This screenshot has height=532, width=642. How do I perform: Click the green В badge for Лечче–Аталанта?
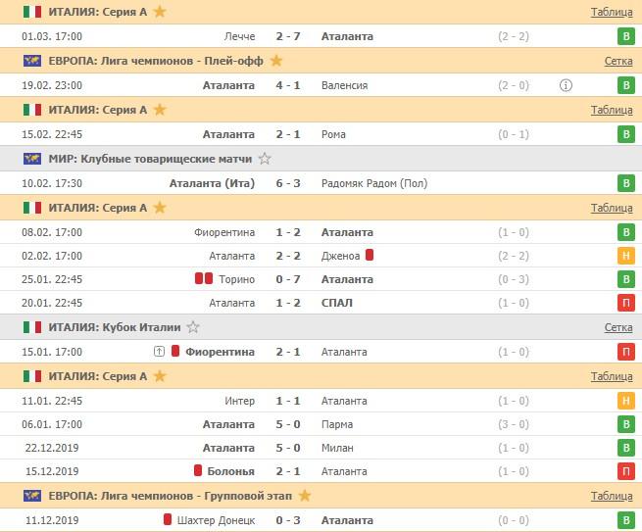[x=624, y=36]
